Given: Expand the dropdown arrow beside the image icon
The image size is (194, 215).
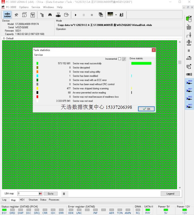Looking at the screenshot, I should click(116, 15).
